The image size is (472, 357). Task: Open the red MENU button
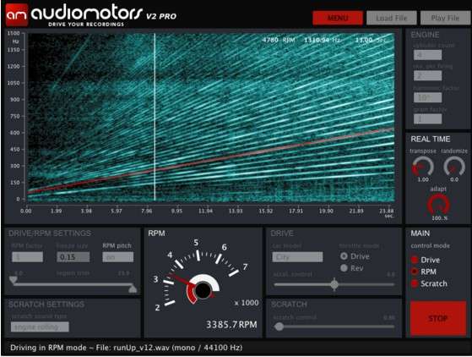(x=338, y=18)
